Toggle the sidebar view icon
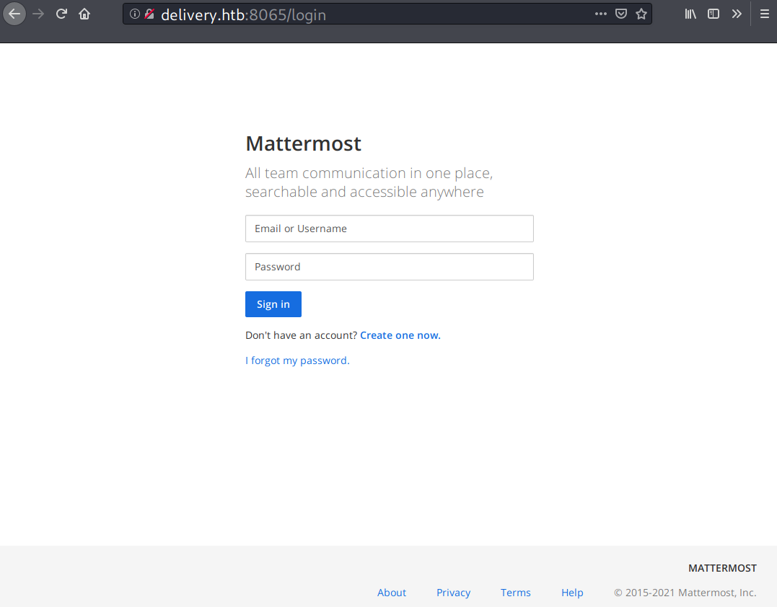The height and width of the screenshot is (607, 777). [713, 14]
